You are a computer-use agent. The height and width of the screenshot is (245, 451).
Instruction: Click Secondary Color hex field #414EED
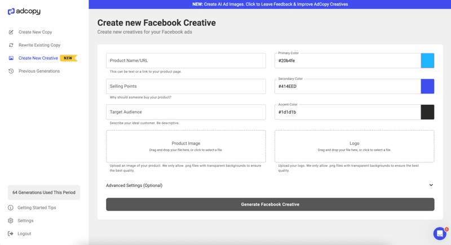pyautogui.click(x=348, y=86)
